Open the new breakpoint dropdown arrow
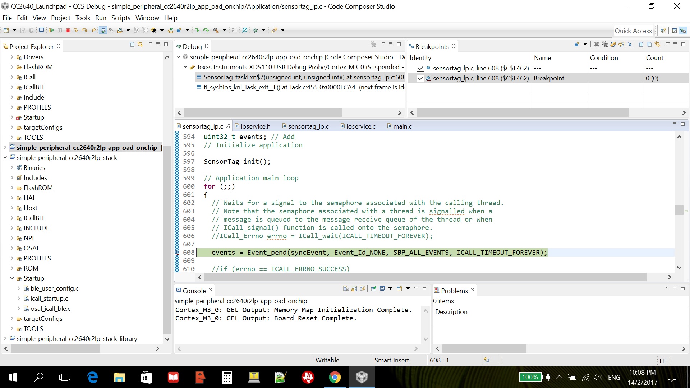This screenshot has height=388, width=690. tap(585, 44)
